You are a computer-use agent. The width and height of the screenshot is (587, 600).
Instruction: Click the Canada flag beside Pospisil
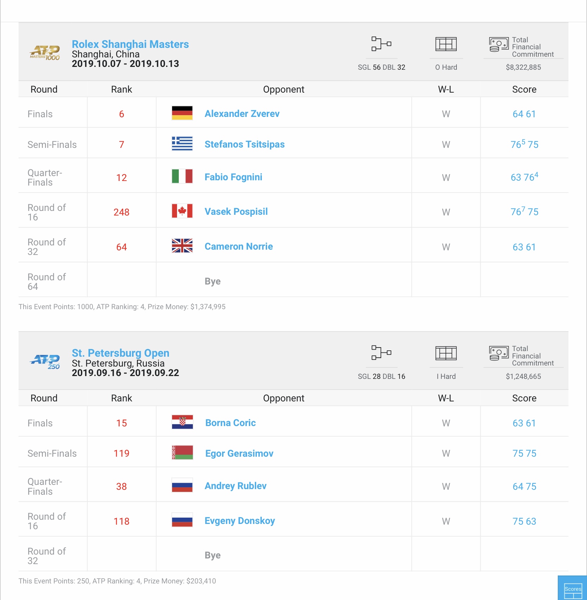coord(182,211)
